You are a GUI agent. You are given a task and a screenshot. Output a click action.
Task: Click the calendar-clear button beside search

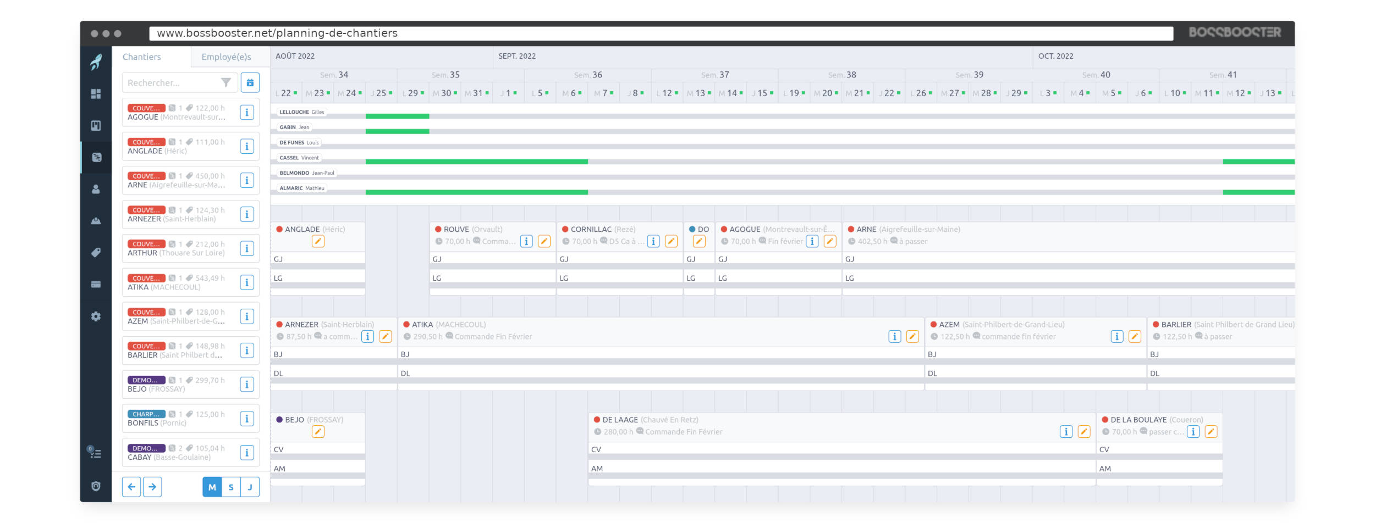point(250,82)
